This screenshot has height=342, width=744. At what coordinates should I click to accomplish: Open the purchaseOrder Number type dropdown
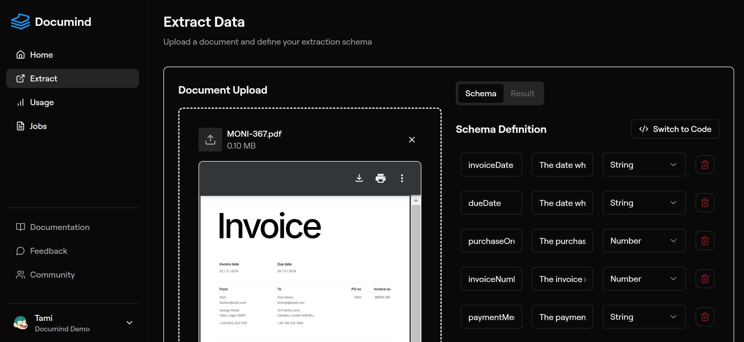point(644,241)
